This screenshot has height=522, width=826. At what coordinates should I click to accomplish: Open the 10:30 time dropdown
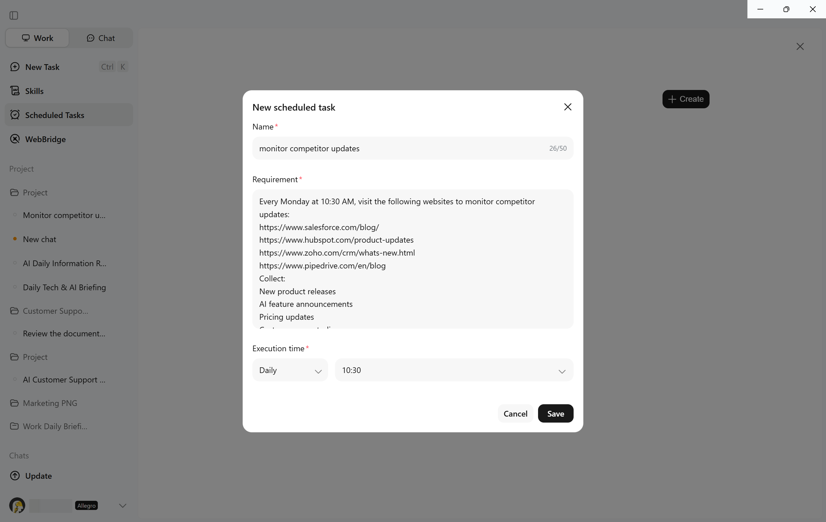[454, 370]
